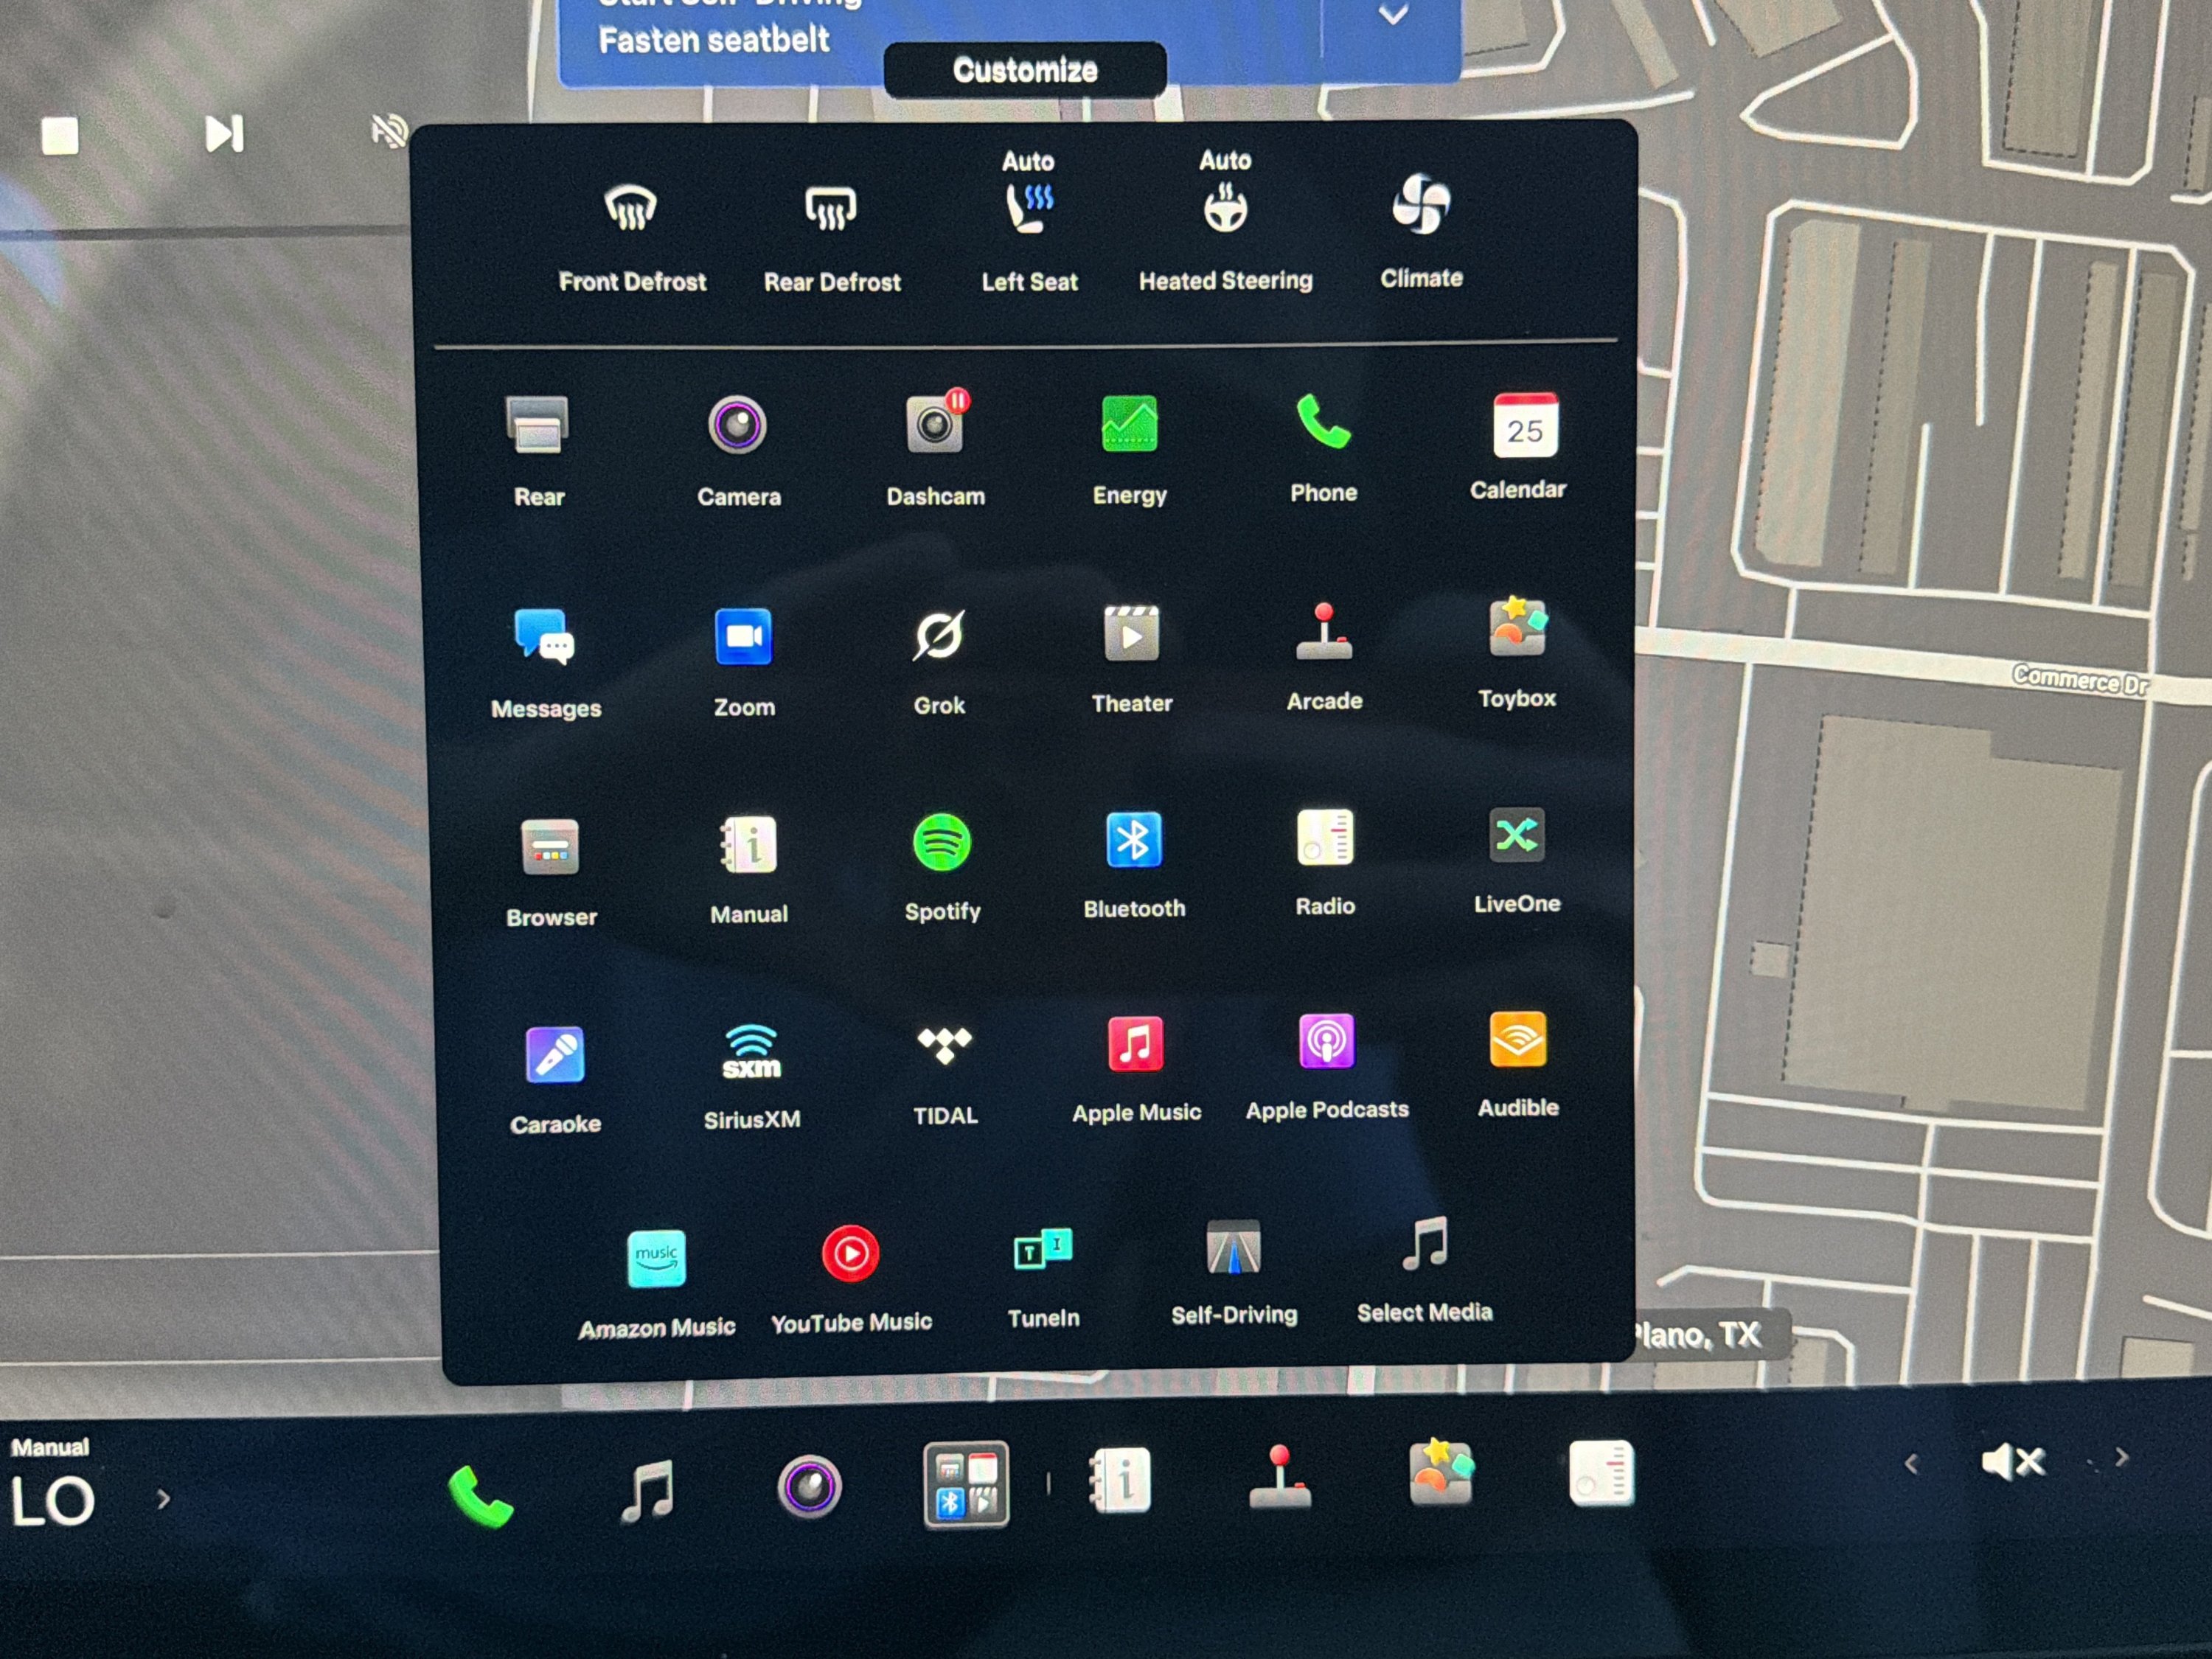Viewport: 2212px width, 1659px height.
Task: Open the Calendar app
Action: point(1524,425)
